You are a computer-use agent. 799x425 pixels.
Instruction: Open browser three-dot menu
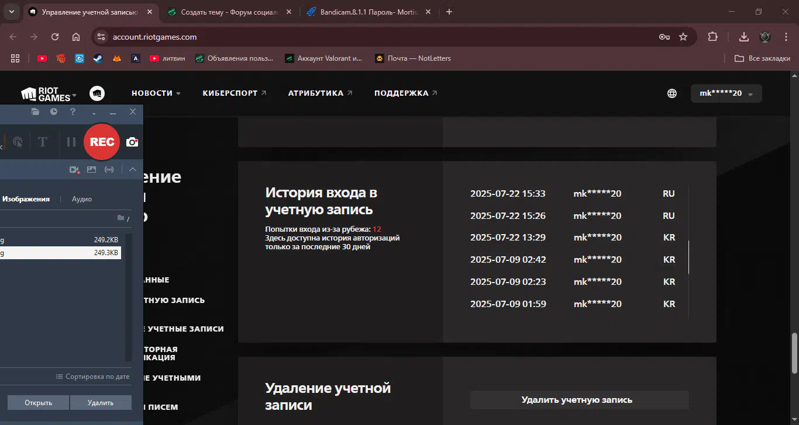click(785, 37)
